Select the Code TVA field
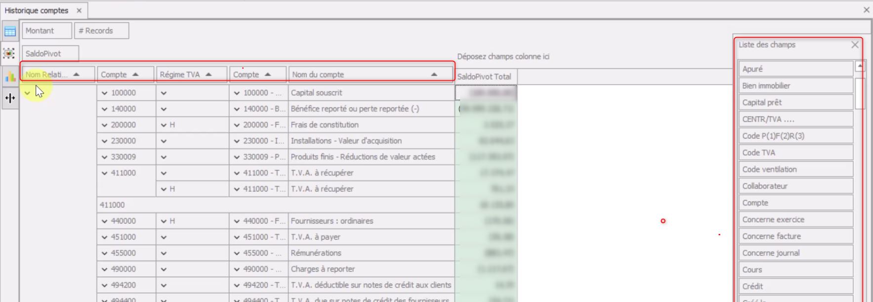The width and height of the screenshot is (873, 302). (x=796, y=153)
